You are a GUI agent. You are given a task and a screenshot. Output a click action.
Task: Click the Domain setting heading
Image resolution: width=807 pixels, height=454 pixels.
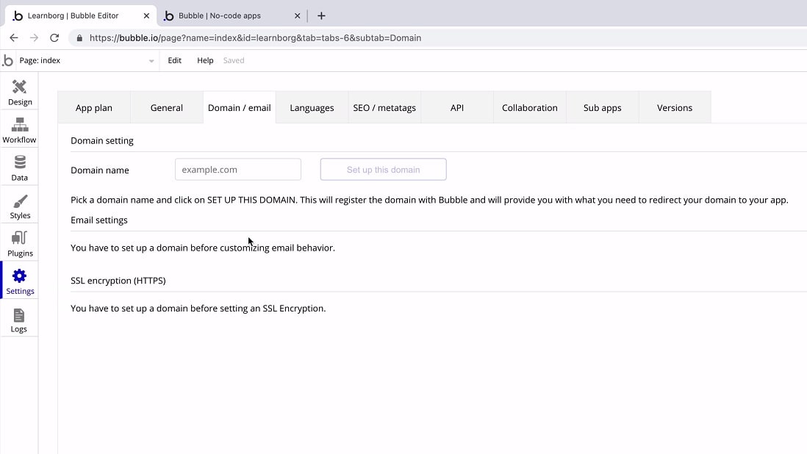102,141
